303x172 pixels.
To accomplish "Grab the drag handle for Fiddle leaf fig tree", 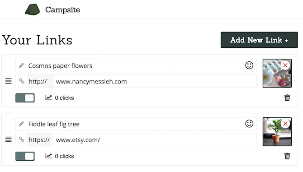I will (8, 139).
